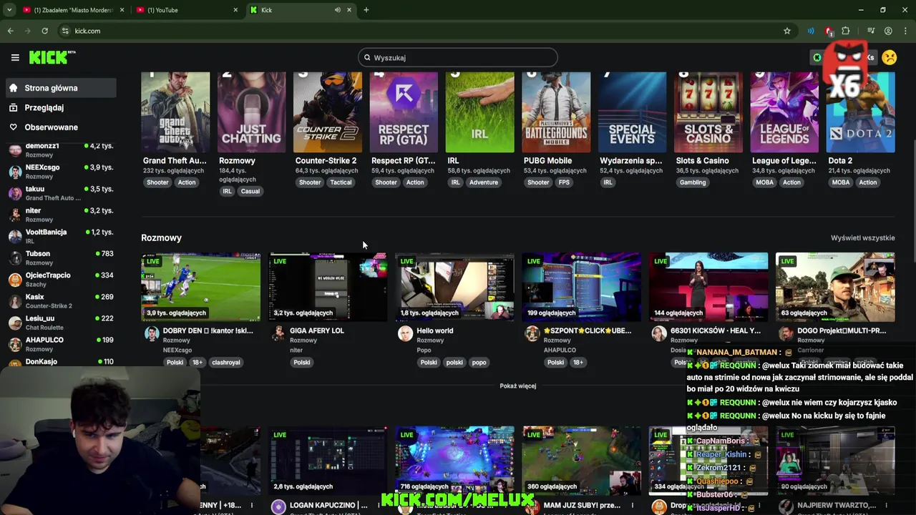The image size is (916, 515).
Task: Click Wyświetl wszystkie link
Action: pos(862,237)
